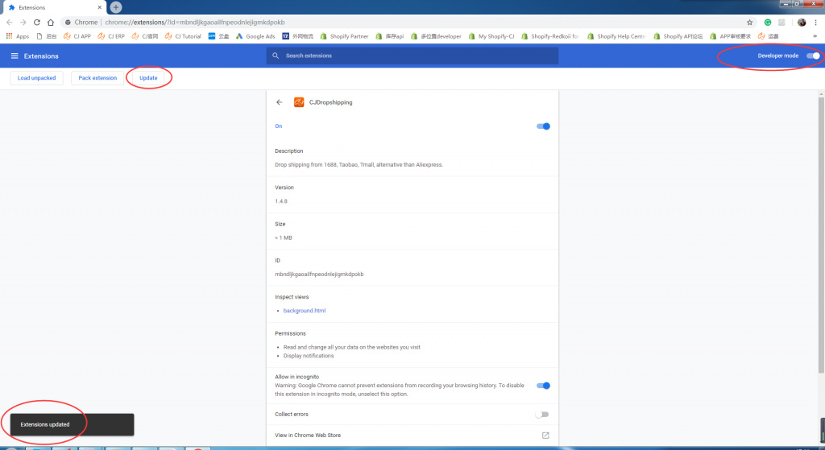
Task: Open the CJ Tutorial bookmark
Action: coord(183,36)
